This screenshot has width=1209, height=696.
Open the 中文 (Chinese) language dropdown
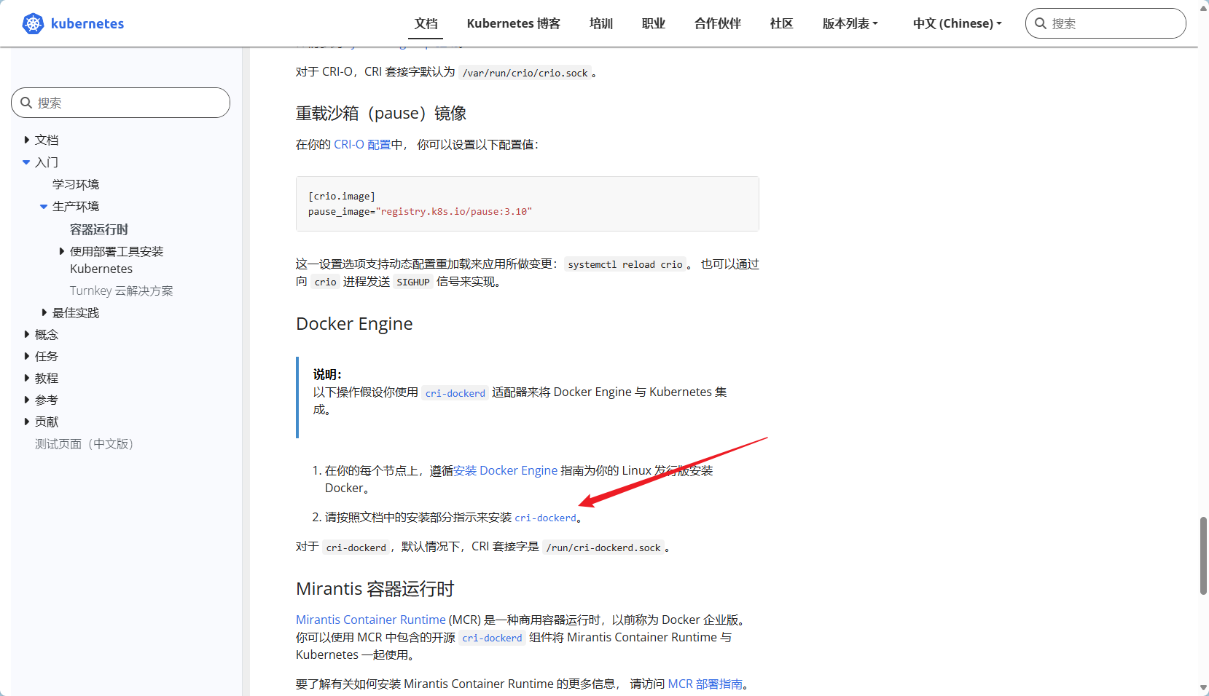pos(958,23)
